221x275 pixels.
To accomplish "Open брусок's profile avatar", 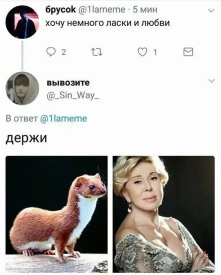I will 22,21.
